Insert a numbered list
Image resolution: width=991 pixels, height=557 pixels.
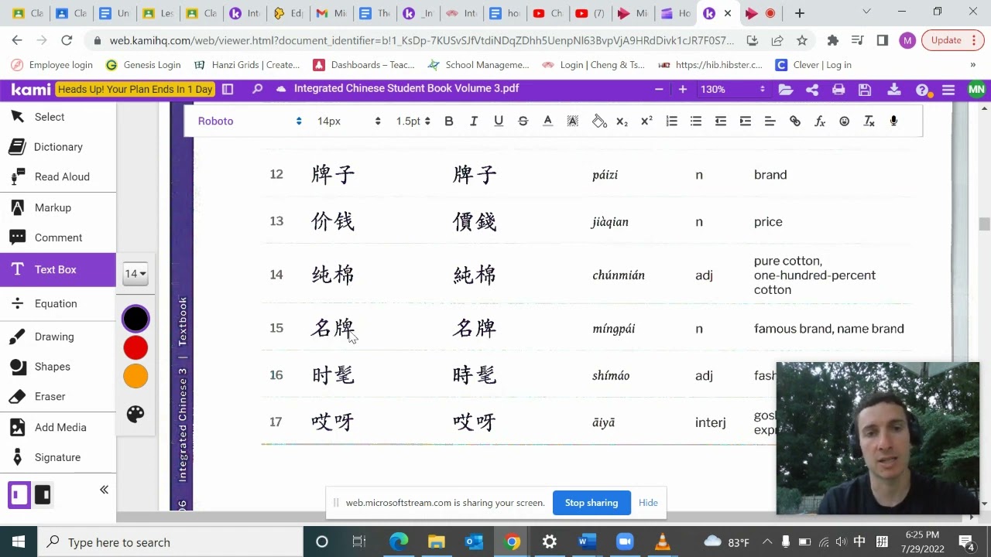coord(671,121)
